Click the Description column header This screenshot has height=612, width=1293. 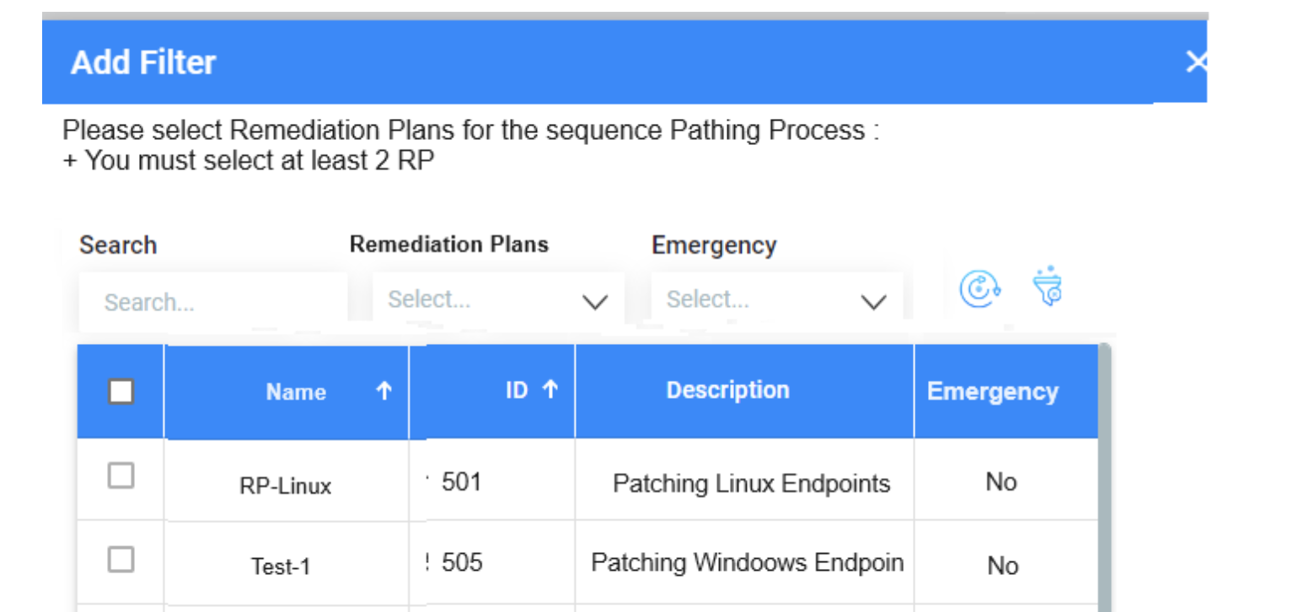(728, 389)
